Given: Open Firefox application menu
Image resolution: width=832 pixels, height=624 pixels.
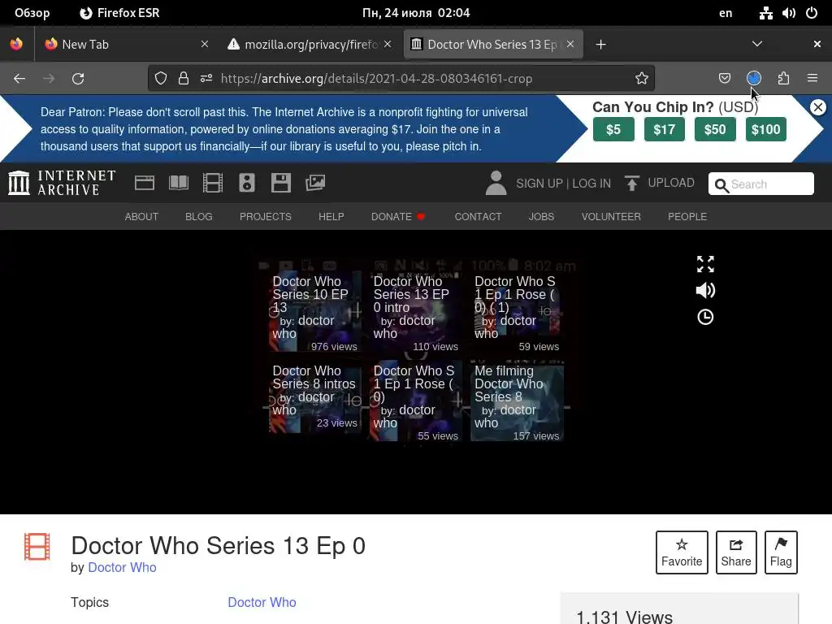Looking at the screenshot, I should pos(812,79).
